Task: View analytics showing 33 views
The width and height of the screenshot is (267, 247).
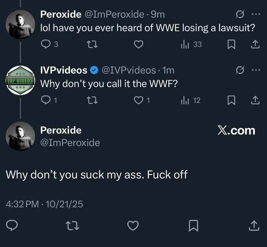Action: tap(191, 44)
